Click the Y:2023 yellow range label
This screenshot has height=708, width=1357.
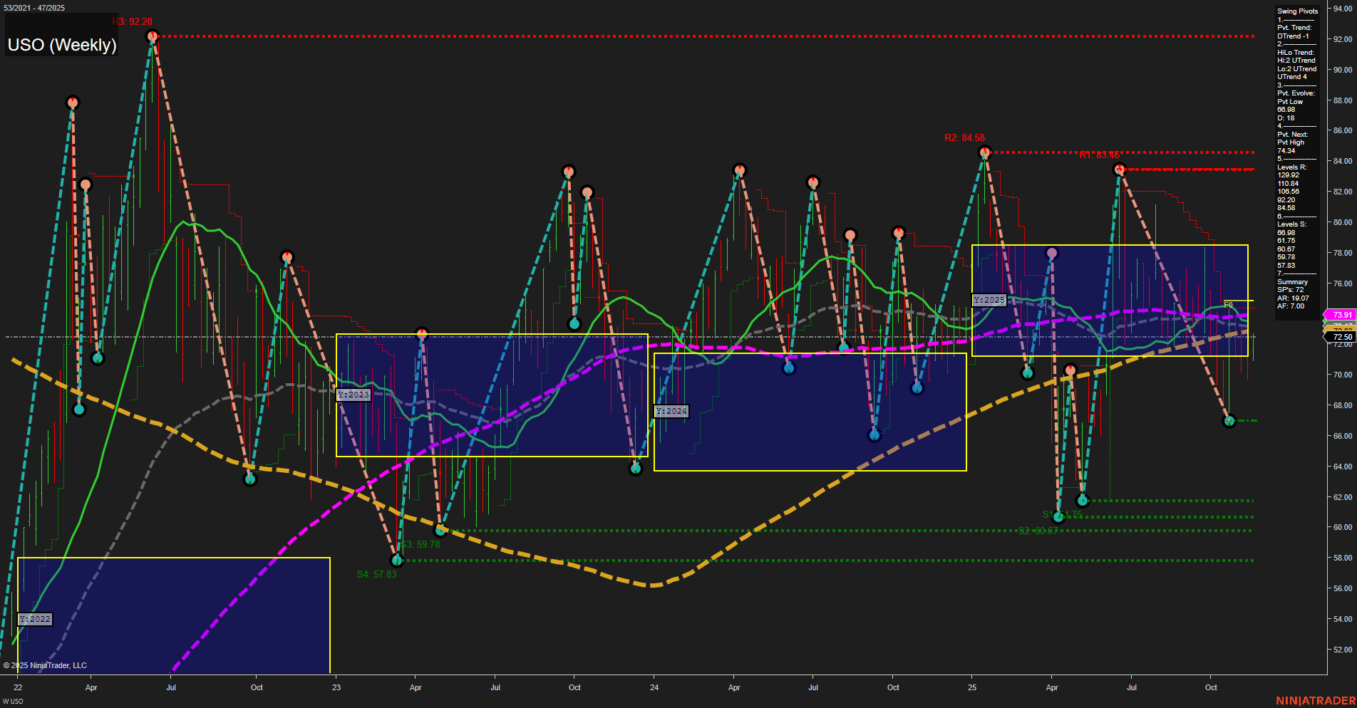[354, 393]
